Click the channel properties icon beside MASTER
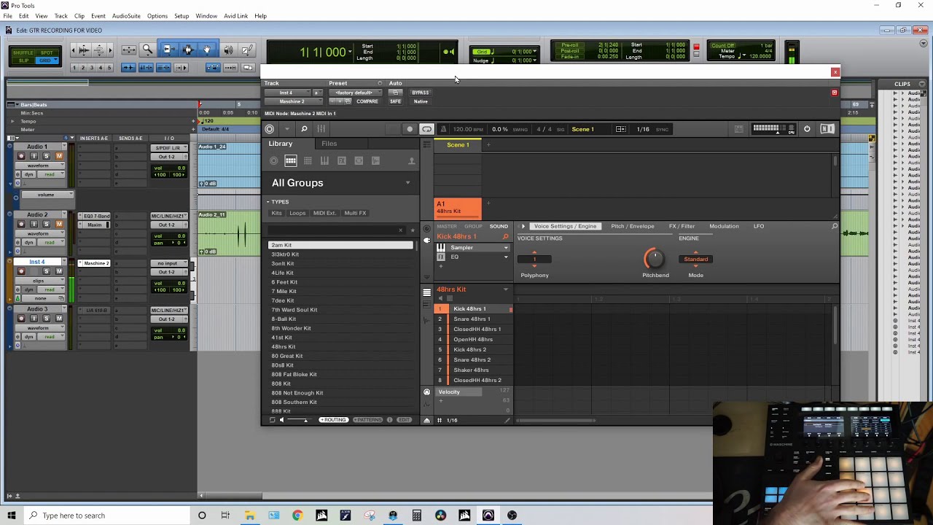This screenshot has height=525, width=933. (426, 228)
